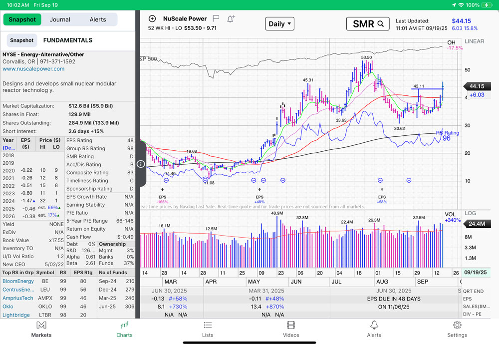This screenshot has height=347, width=499.
Task: Go to Lists in bottom bar
Action: click(208, 329)
